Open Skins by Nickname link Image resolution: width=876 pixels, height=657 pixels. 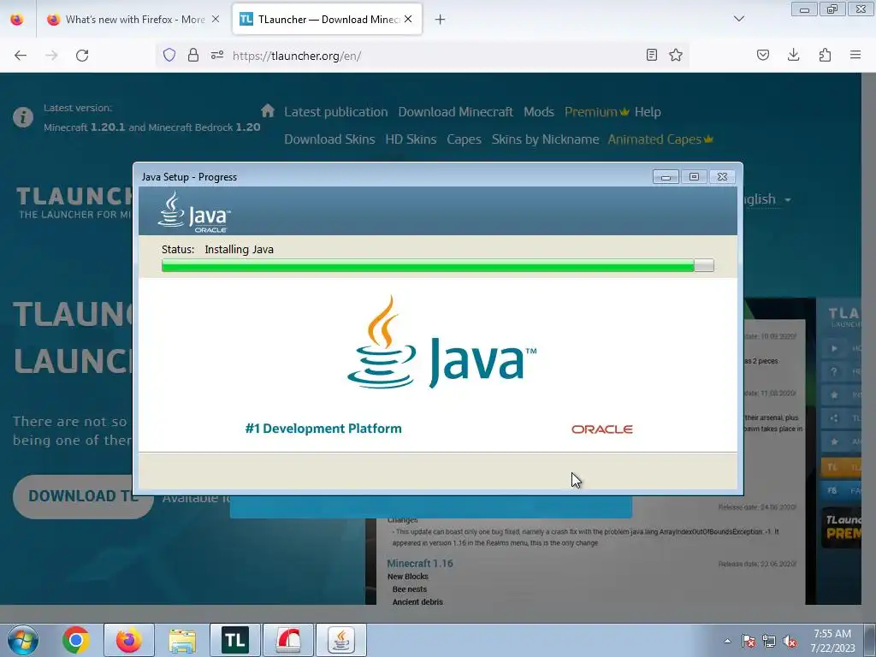pyautogui.click(x=545, y=139)
